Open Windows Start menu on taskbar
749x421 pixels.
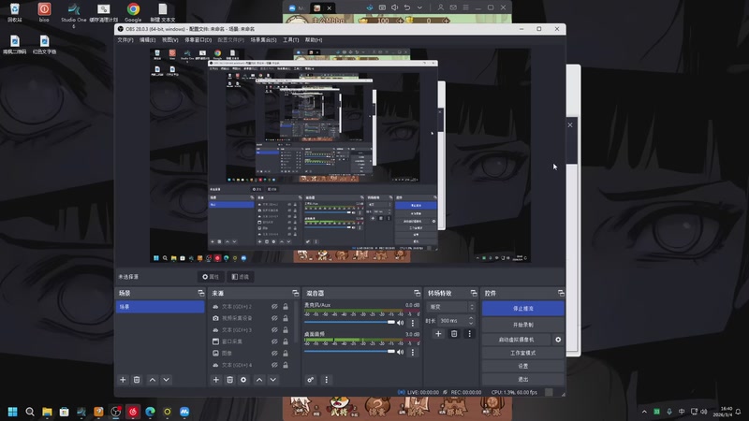click(13, 412)
